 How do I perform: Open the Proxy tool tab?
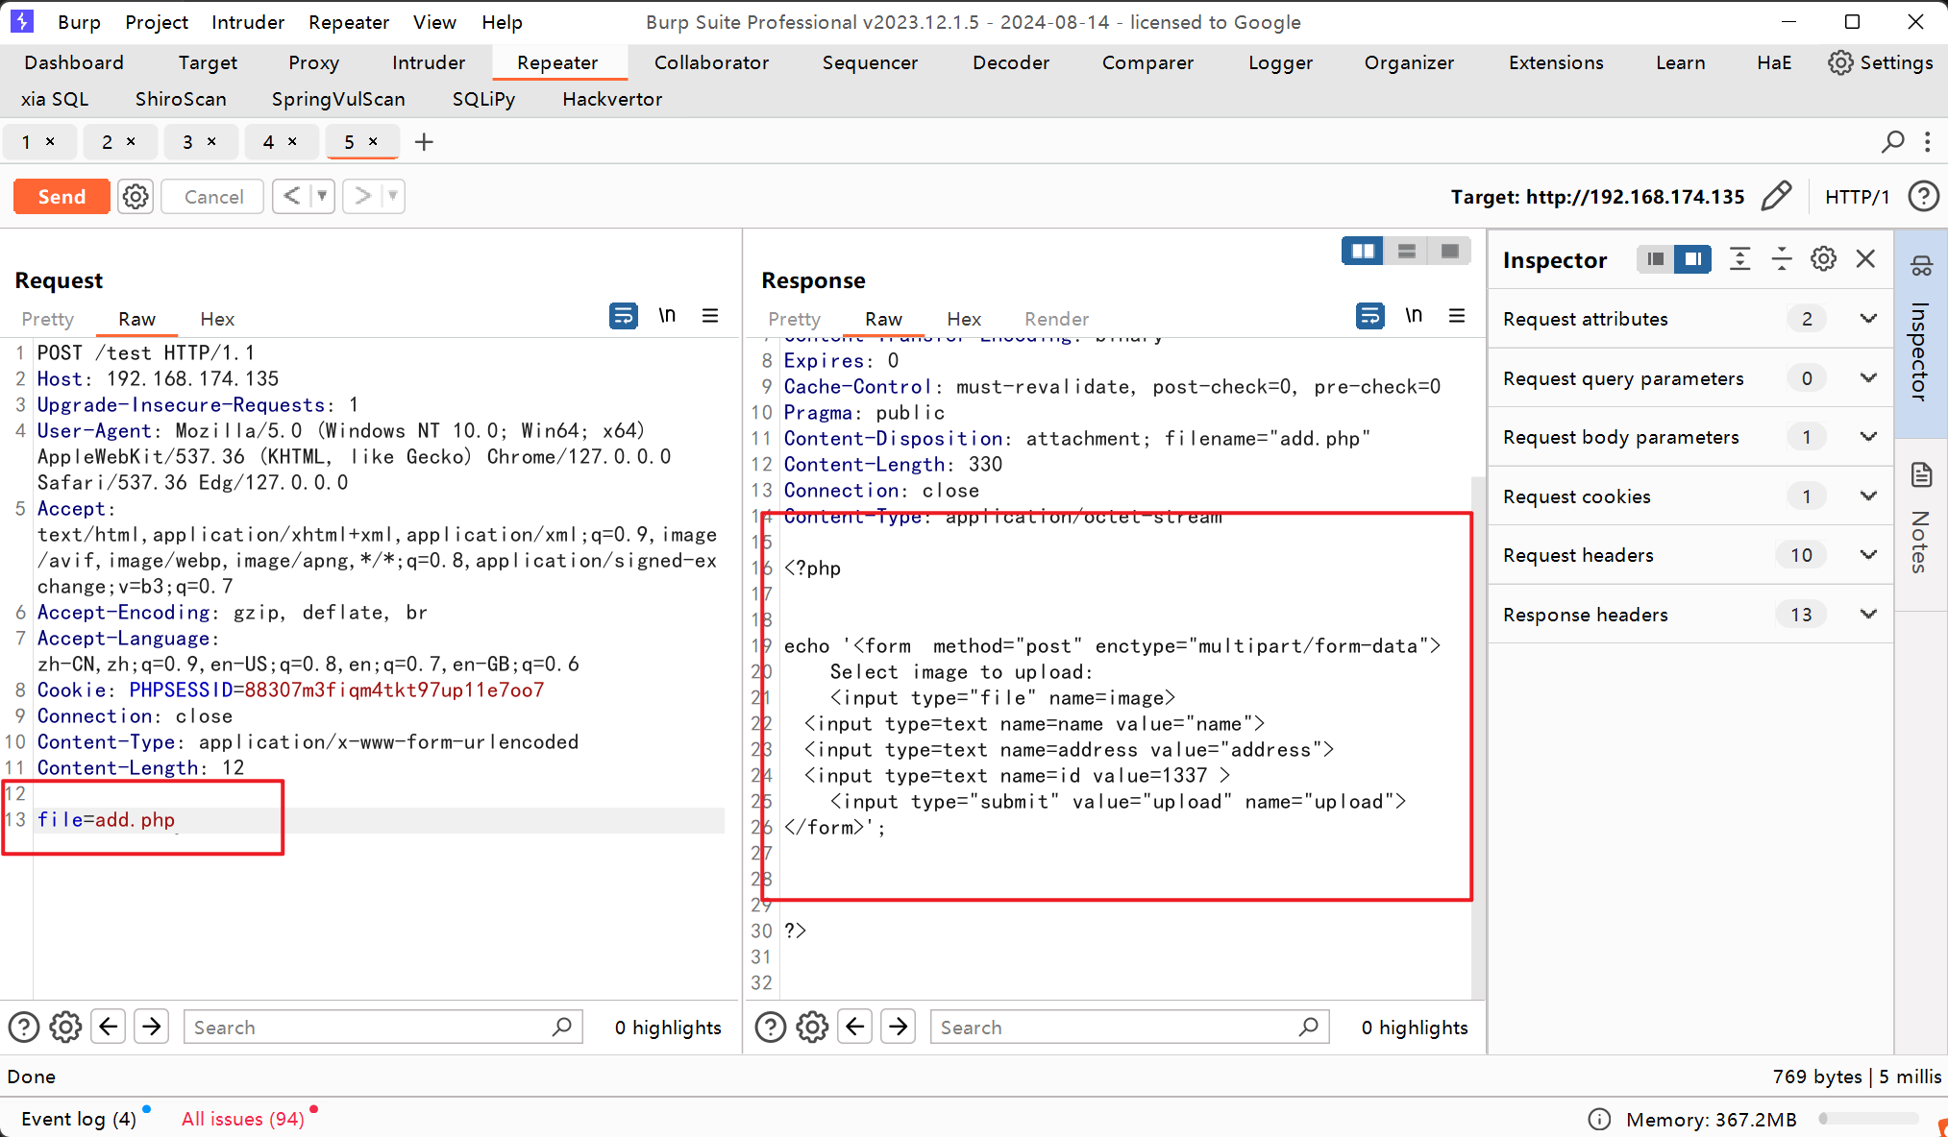click(x=313, y=62)
